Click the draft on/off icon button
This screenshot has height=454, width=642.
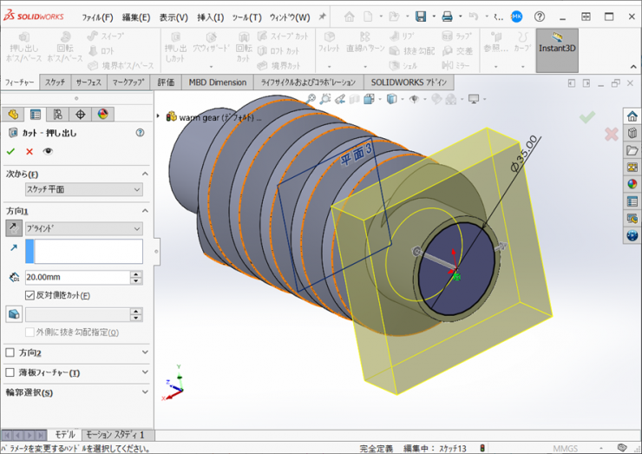tap(14, 314)
